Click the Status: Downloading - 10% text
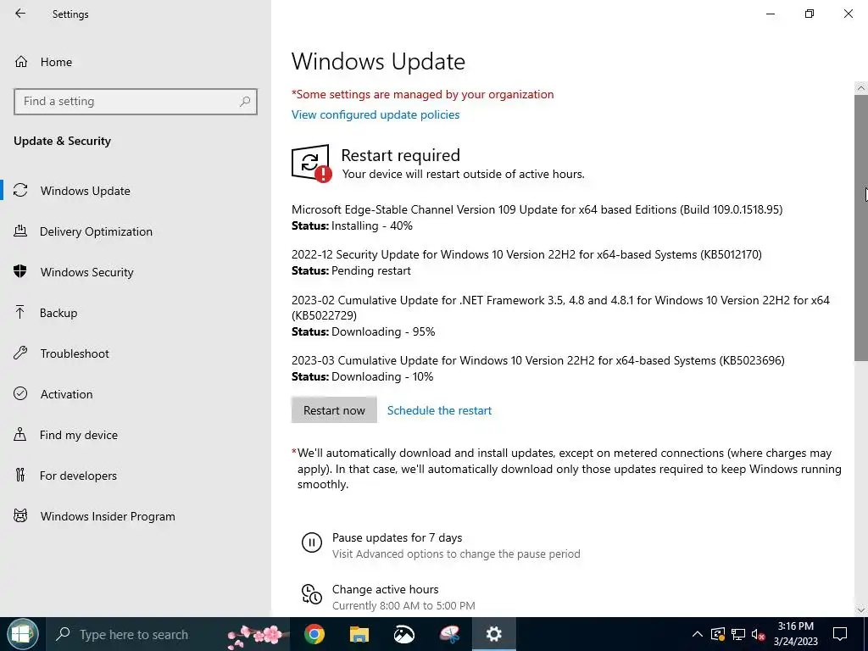Viewport: 868px width, 651px height. (363, 376)
